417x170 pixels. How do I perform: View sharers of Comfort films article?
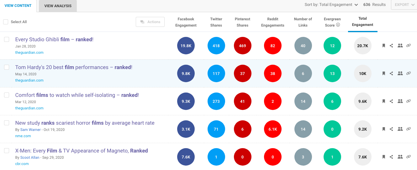[400, 101]
